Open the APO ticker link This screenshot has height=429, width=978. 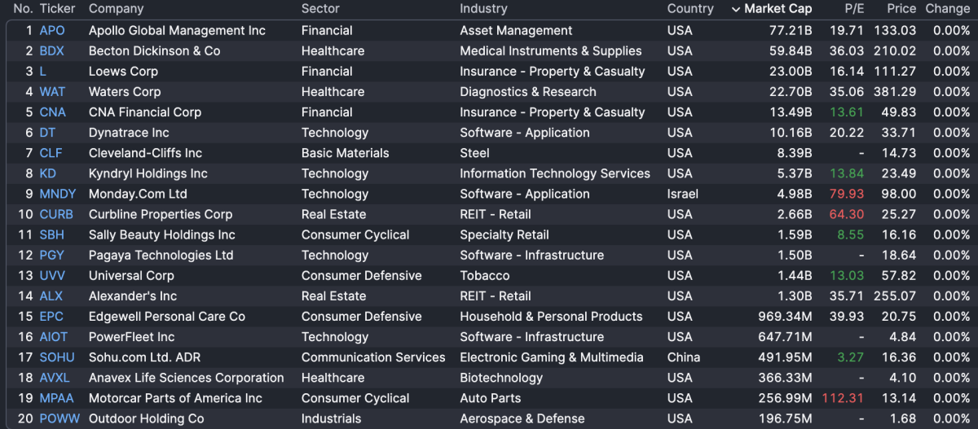pos(52,31)
